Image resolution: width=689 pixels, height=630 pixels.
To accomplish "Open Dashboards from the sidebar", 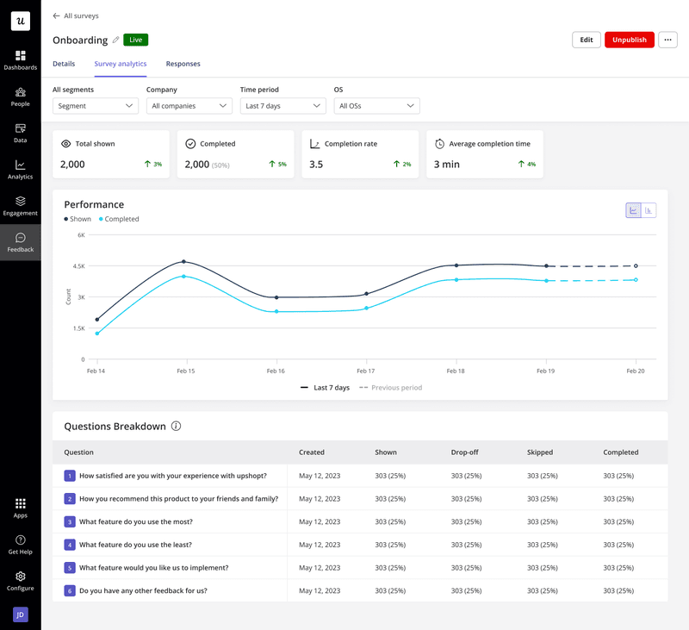I will [20, 59].
